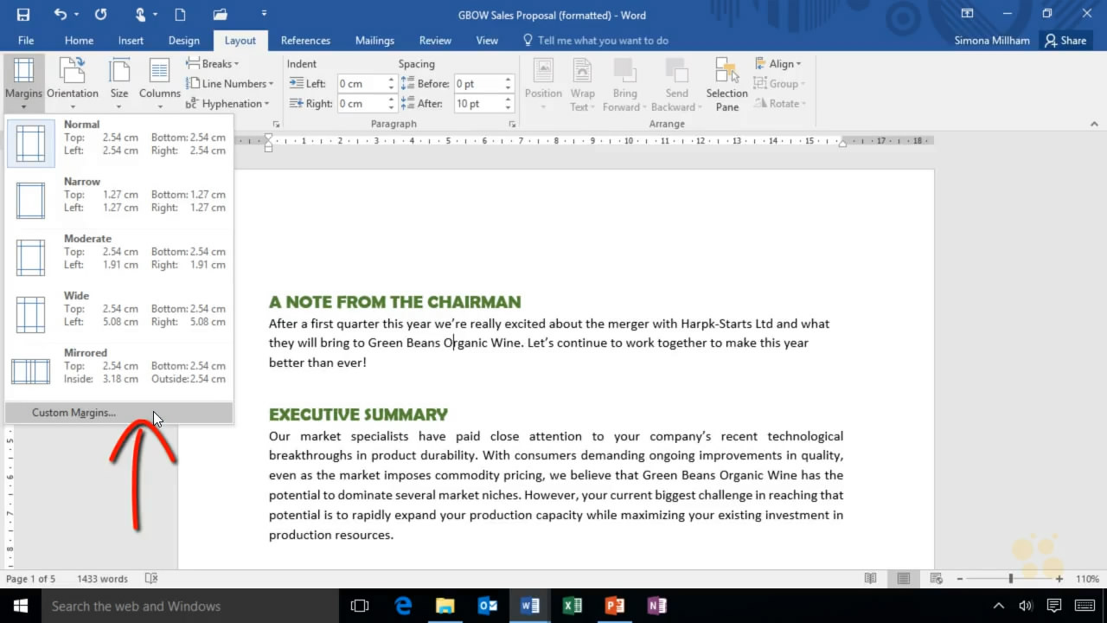Screen dimensions: 1107x623
Task: Click the Touch/Mouse mode icon
Action: point(140,15)
